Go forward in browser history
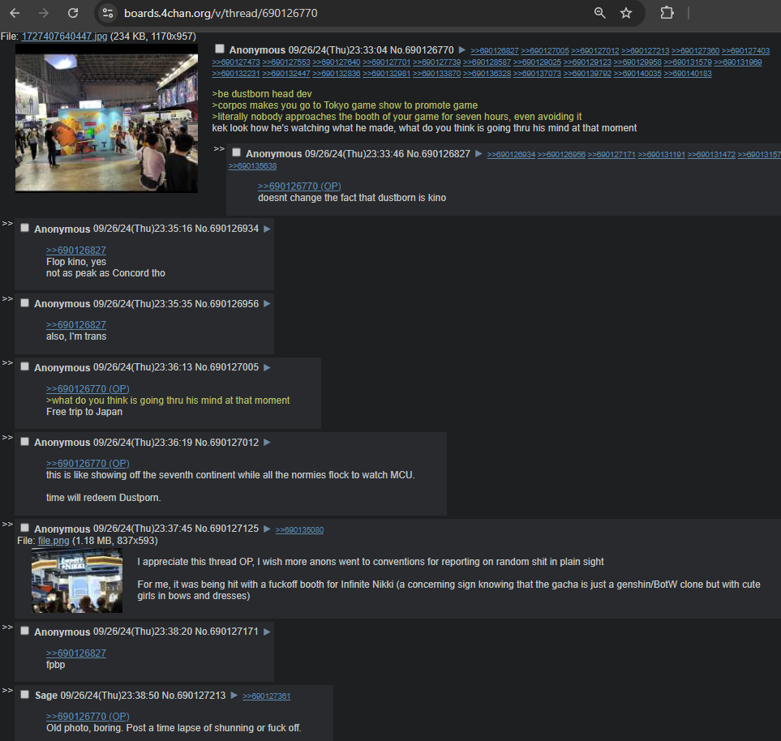 44,13
